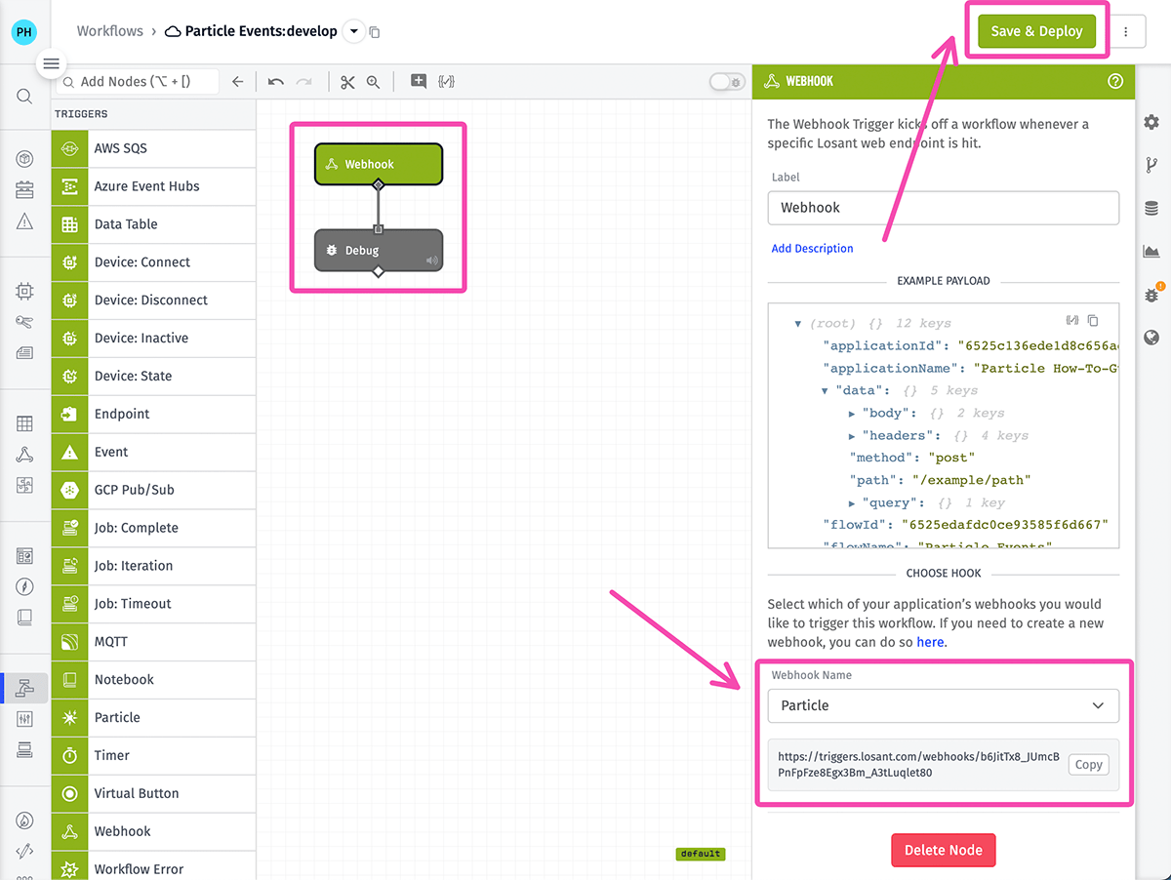Select the AWS SQS trigger node
Viewport: 1171px width, 880px height.
[x=153, y=148]
